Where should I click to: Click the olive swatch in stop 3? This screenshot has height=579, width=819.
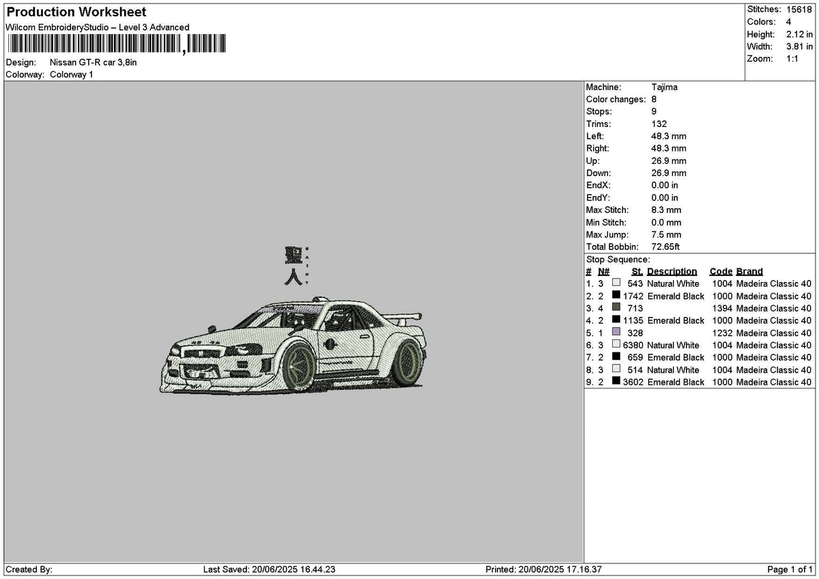click(x=616, y=308)
